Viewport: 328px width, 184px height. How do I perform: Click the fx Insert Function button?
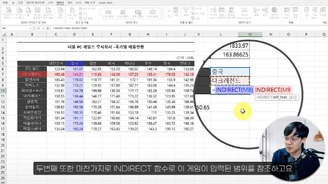pyautogui.click(x=48, y=28)
